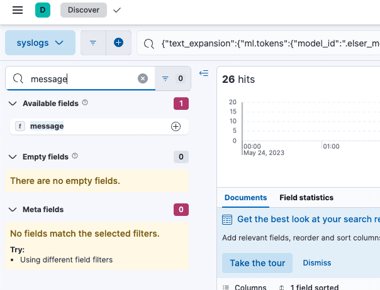This screenshot has height=290, width=380.
Task: Collapse the Meta fields section
Action: pos(13,210)
